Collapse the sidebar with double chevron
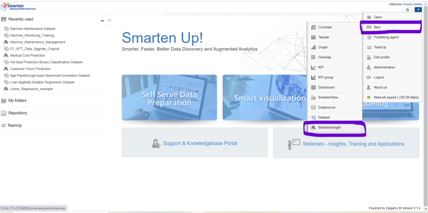This screenshot has height=213, width=428. pyautogui.click(x=110, y=20)
